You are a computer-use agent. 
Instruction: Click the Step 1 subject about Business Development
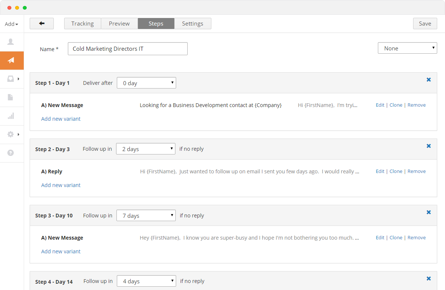pos(211,105)
